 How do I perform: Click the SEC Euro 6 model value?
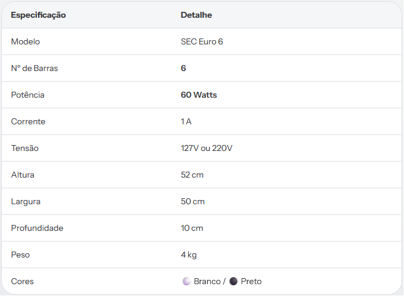click(202, 41)
